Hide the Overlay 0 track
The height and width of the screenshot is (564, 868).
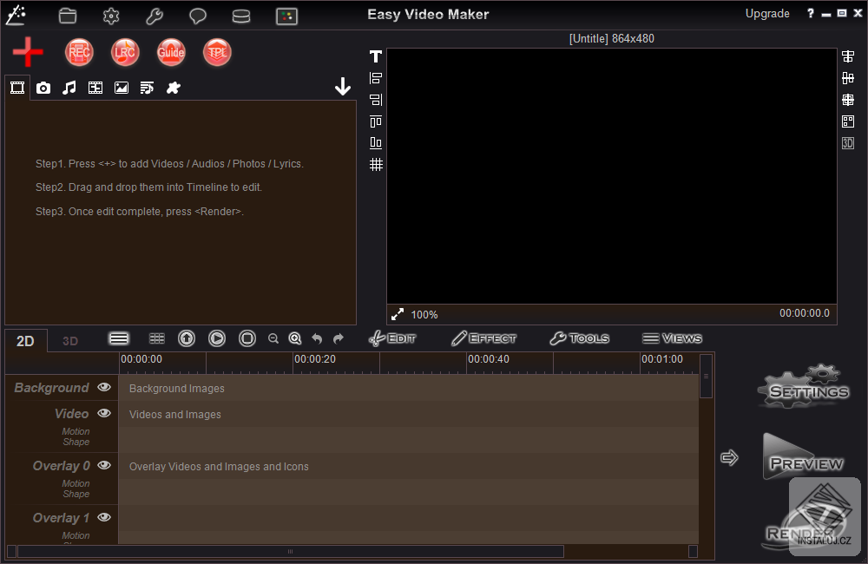coord(104,465)
